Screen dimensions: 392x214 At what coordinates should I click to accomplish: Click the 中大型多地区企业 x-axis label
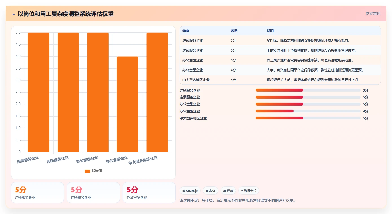143,161
